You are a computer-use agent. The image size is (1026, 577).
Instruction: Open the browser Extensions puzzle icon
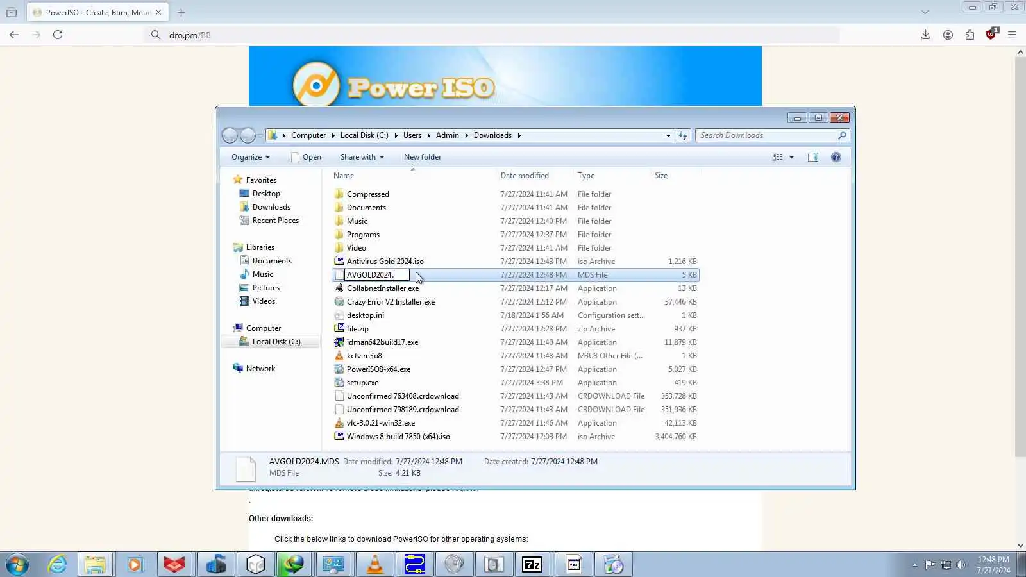(970, 35)
